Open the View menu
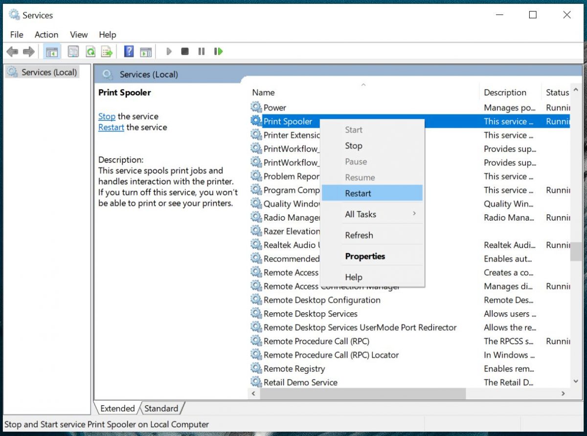Screen dimensions: 587x436 point(79,35)
